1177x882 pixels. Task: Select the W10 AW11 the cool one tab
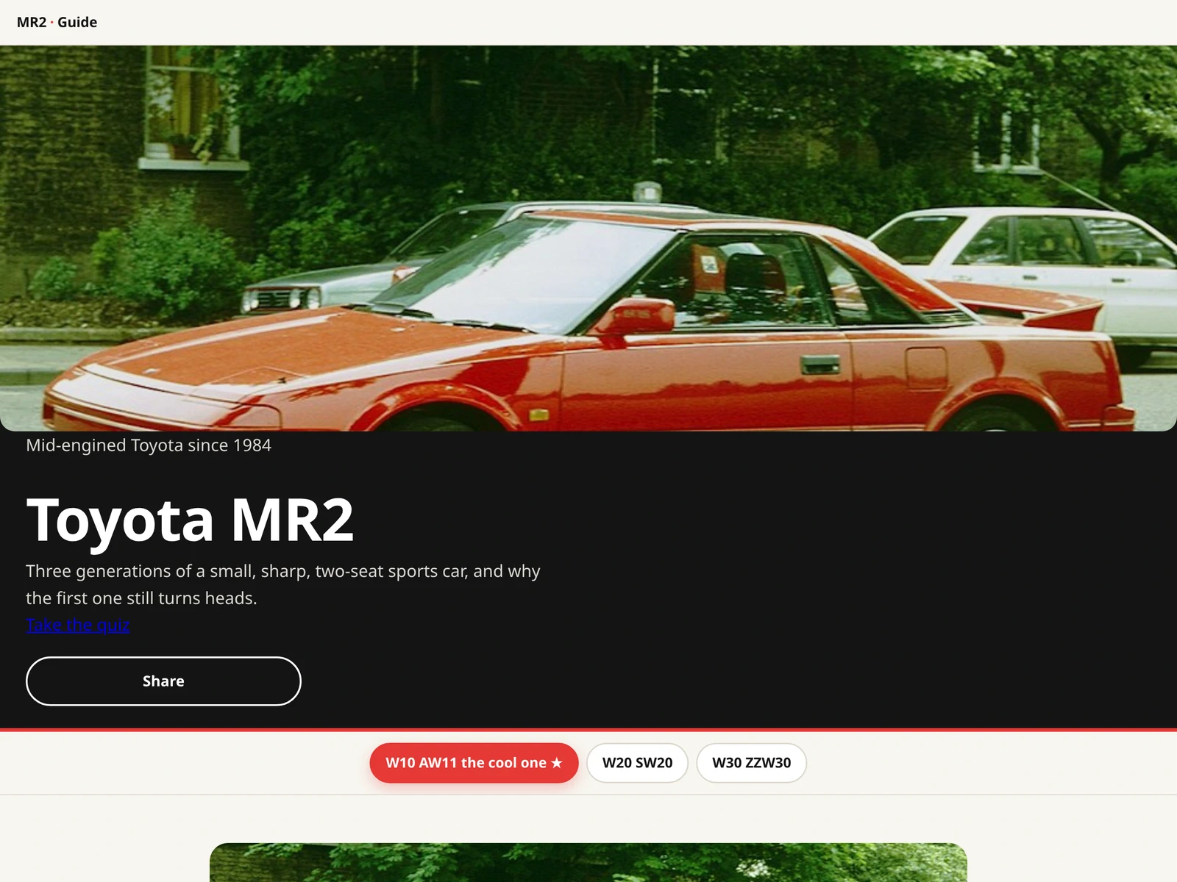pyautogui.click(x=474, y=763)
